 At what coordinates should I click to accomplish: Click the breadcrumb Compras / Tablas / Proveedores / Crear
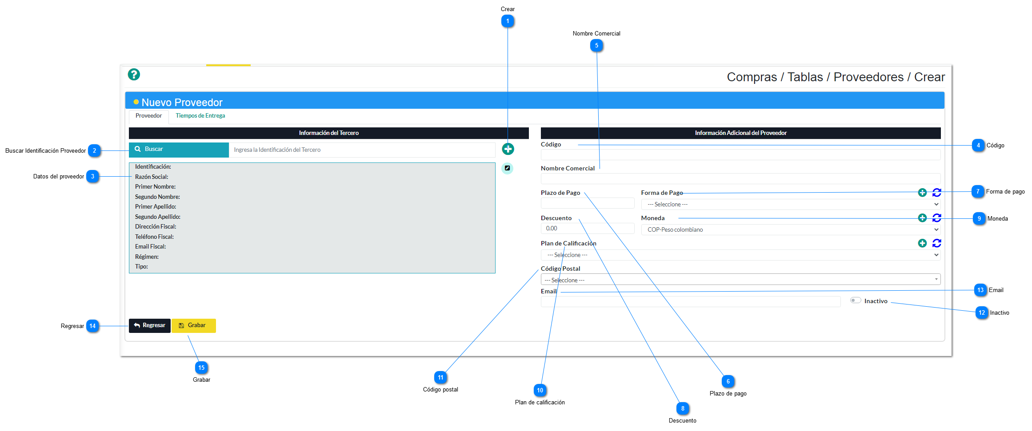click(x=836, y=77)
